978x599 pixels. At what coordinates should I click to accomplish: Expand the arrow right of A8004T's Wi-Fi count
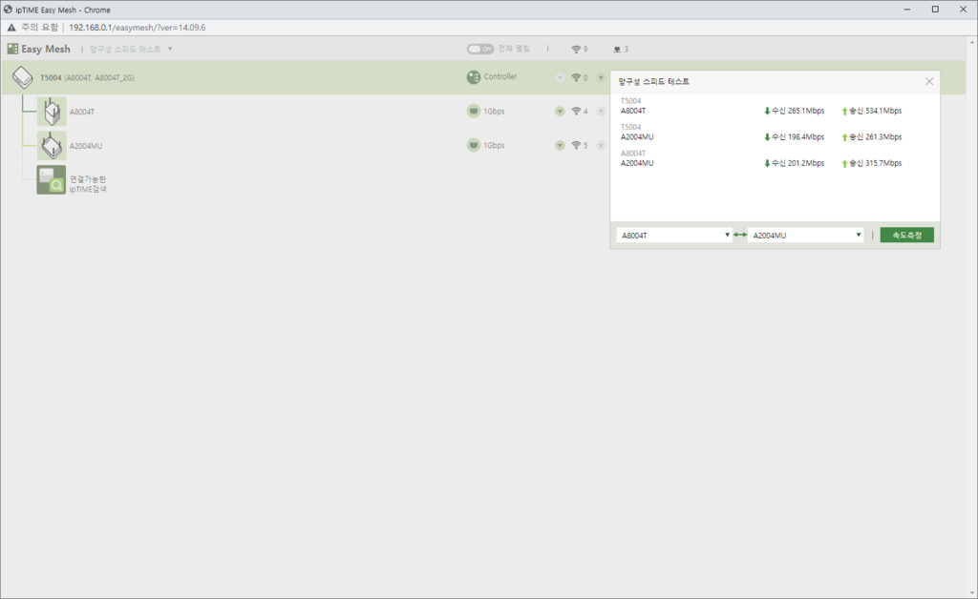pos(601,112)
